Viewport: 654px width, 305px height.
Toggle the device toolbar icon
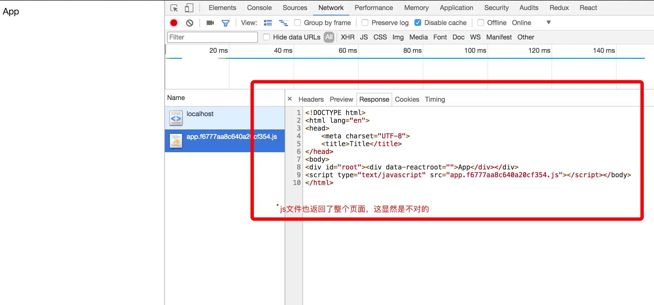tap(189, 8)
